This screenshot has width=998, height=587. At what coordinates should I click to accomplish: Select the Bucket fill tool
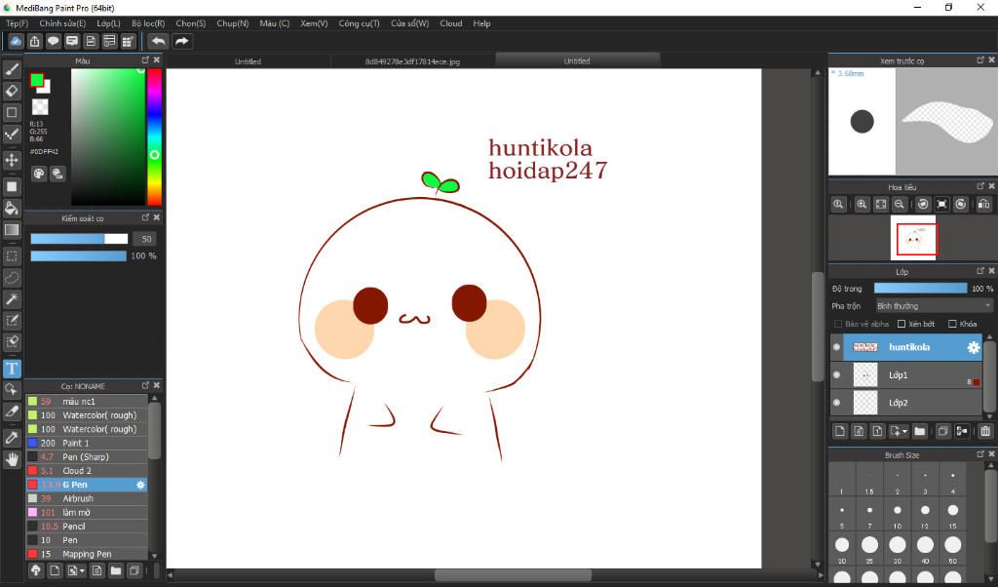pyautogui.click(x=12, y=209)
